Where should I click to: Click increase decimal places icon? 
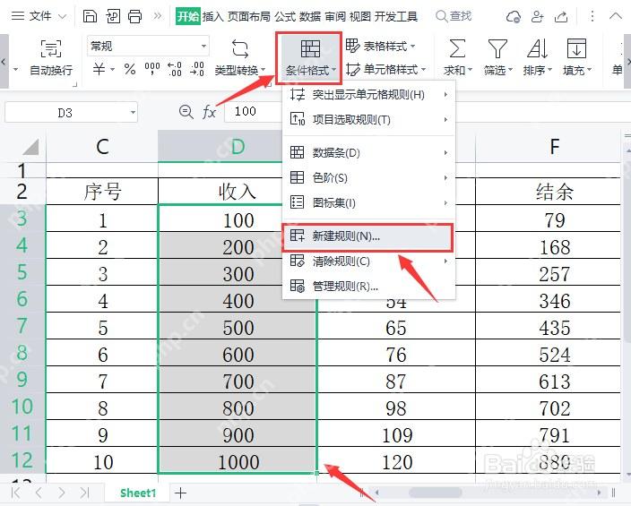click(x=175, y=69)
